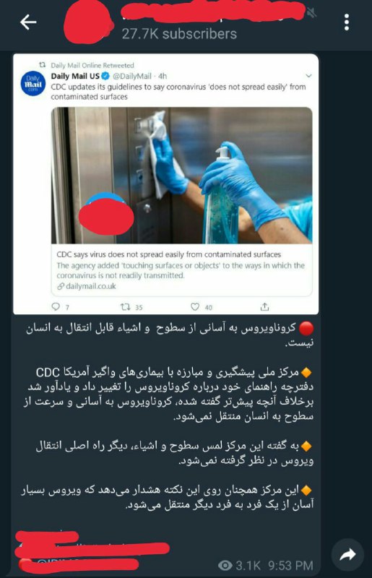The height and width of the screenshot is (578, 372).
Task: Click the Daily Mail profile avatar
Action: pos(33,83)
